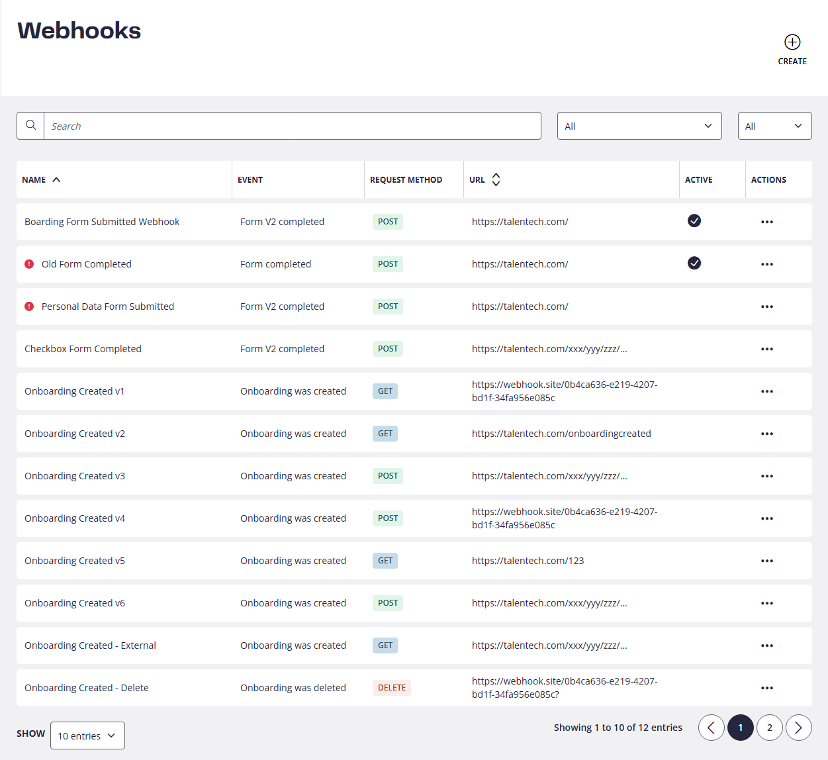The height and width of the screenshot is (760, 828).
Task: Open actions menu for Checkbox Form Completed
Action: (x=767, y=349)
